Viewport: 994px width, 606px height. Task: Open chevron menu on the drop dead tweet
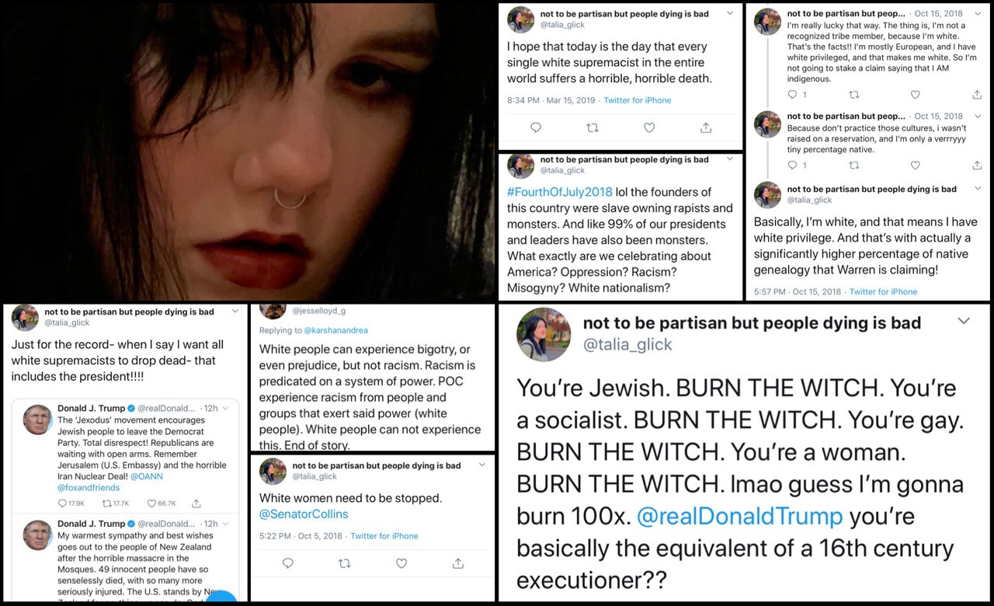pos(235,312)
